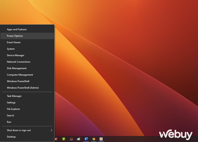Open the Paint palette taskbar icon
Screen dimensions: 198x142
pyautogui.click(x=79, y=139)
